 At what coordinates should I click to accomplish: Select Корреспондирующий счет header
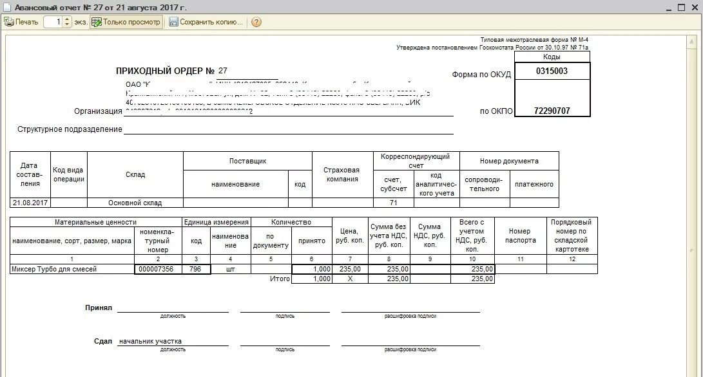pyautogui.click(x=416, y=161)
